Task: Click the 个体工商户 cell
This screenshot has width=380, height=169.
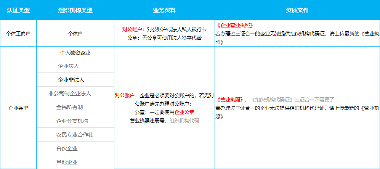Action: click(x=18, y=34)
